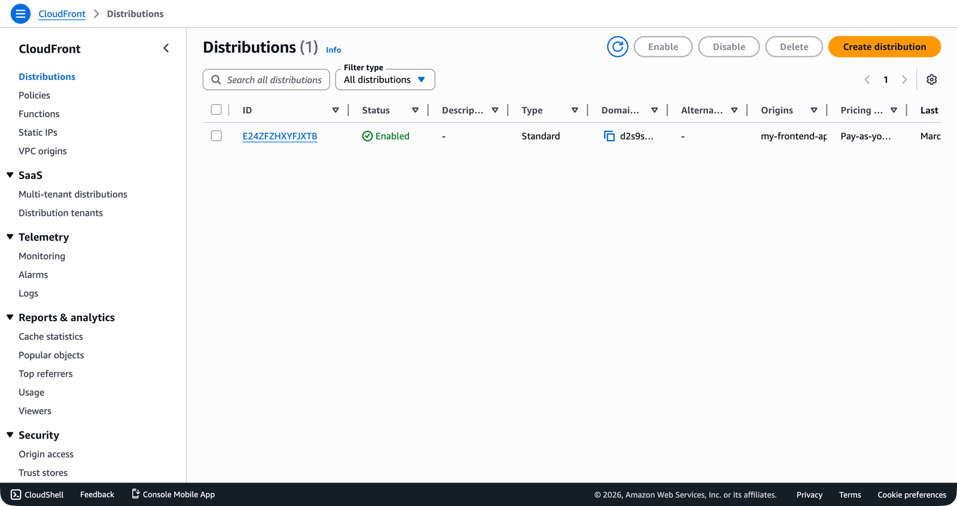Open Origin access under Security

pyautogui.click(x=46, y=454)
